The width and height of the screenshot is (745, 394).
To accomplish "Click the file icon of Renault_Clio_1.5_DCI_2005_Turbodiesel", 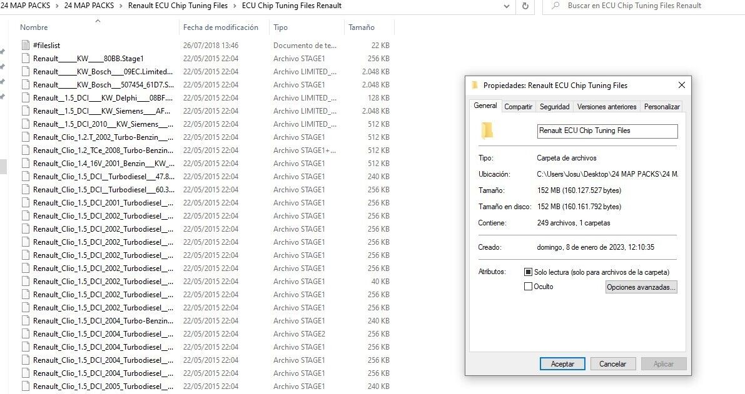I will coord(25,387).
